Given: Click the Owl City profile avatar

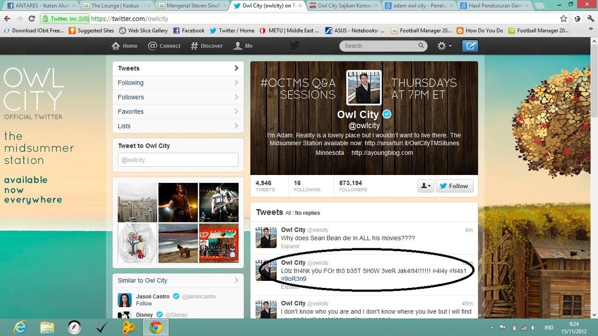Looking at the screenshot, I should pyautogui.click(x=363, y=88).
